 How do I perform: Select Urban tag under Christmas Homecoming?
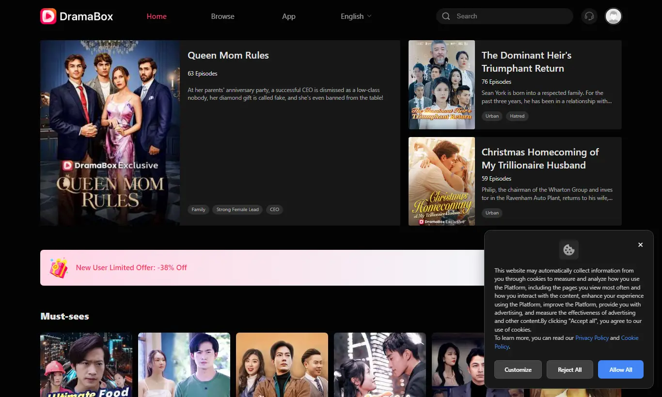click(x=492, y=213)
